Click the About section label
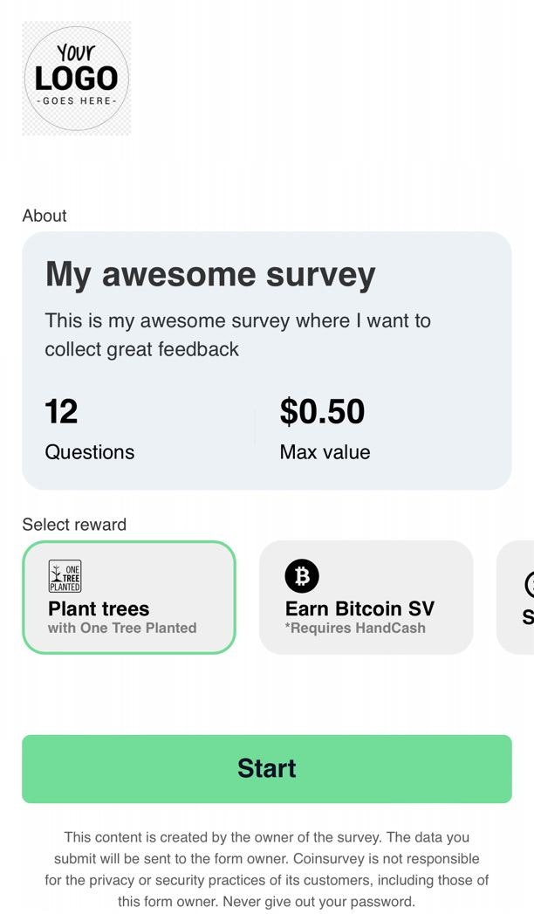The image size is (534, 914). [44, 216]
